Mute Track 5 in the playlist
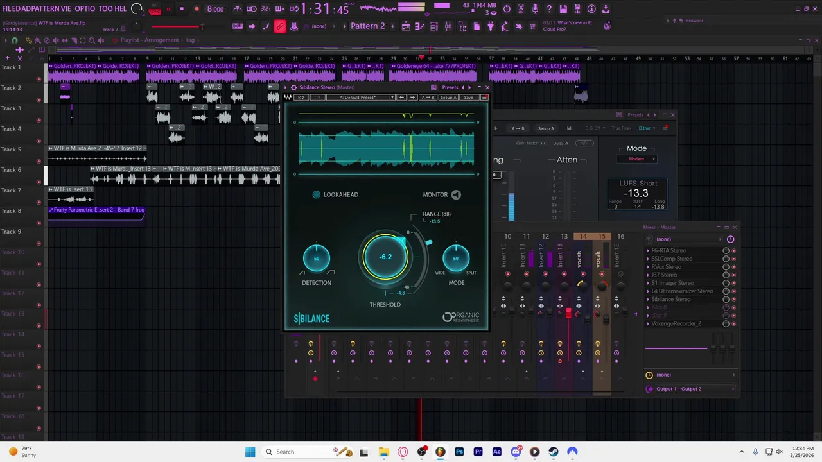 39,161
